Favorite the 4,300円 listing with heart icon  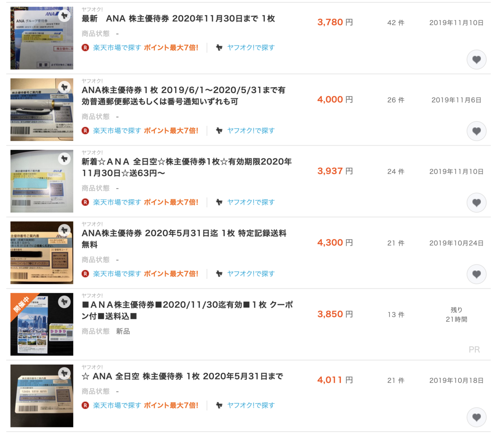477,274
